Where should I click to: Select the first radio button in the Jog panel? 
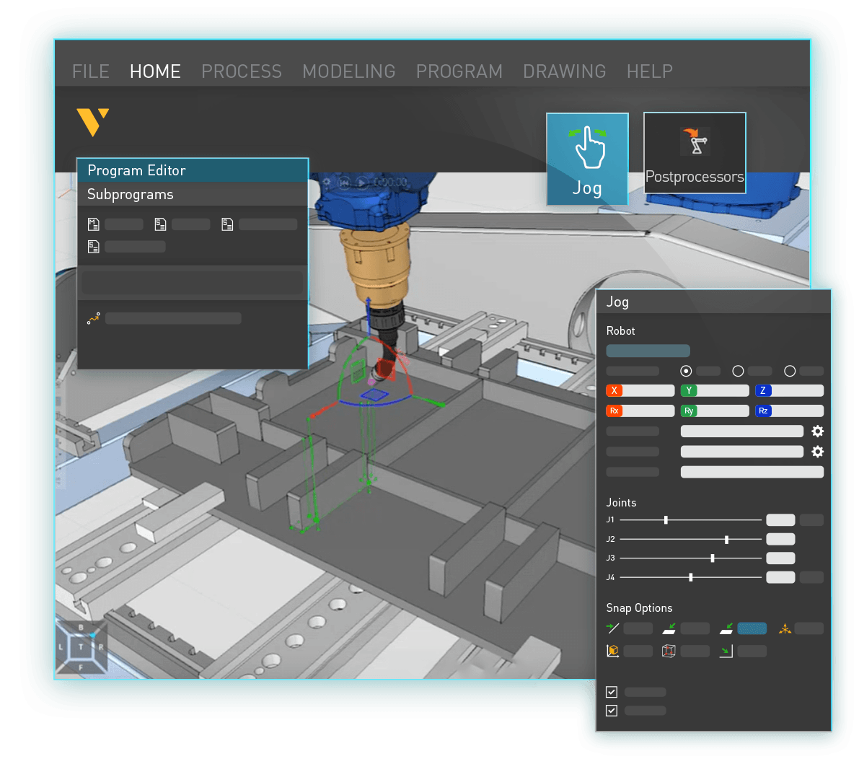click(685, 370)
